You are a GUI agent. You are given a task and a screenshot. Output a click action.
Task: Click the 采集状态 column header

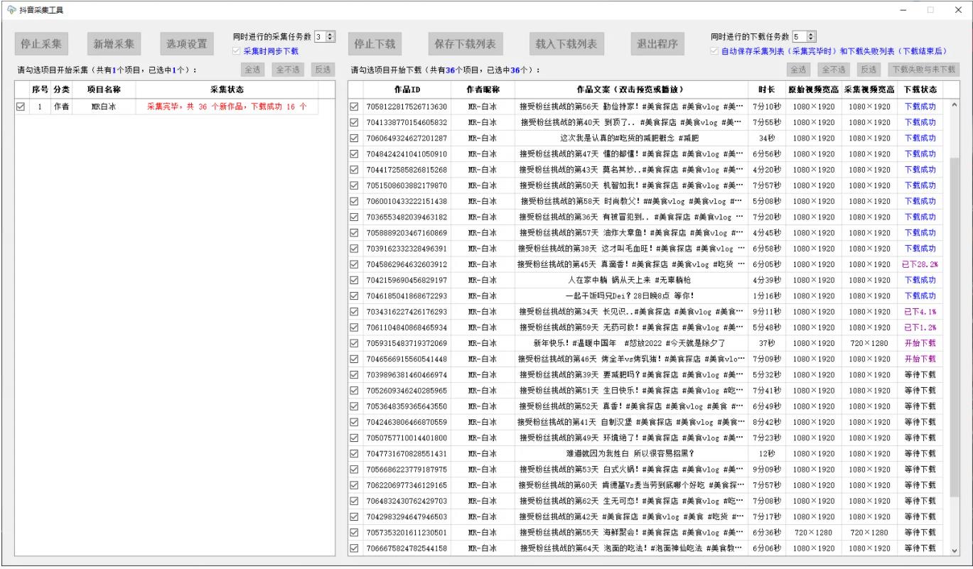226,90
